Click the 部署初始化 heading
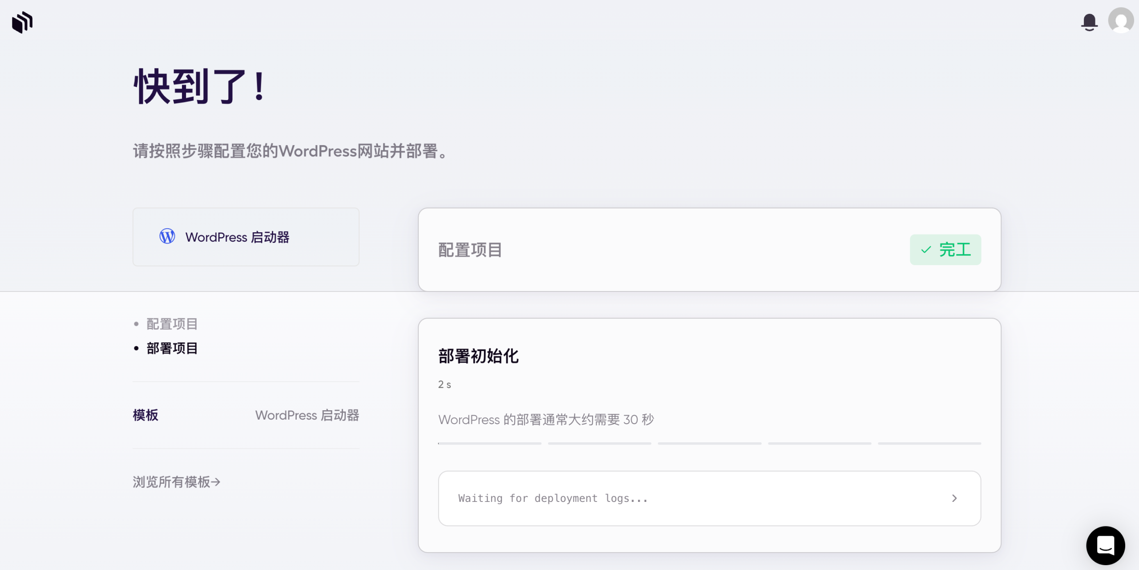Screen dimensions: 1139x570 (x=478, y=356)
